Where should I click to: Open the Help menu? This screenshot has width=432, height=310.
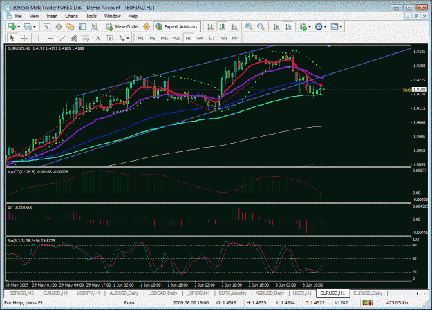(133, 16)
